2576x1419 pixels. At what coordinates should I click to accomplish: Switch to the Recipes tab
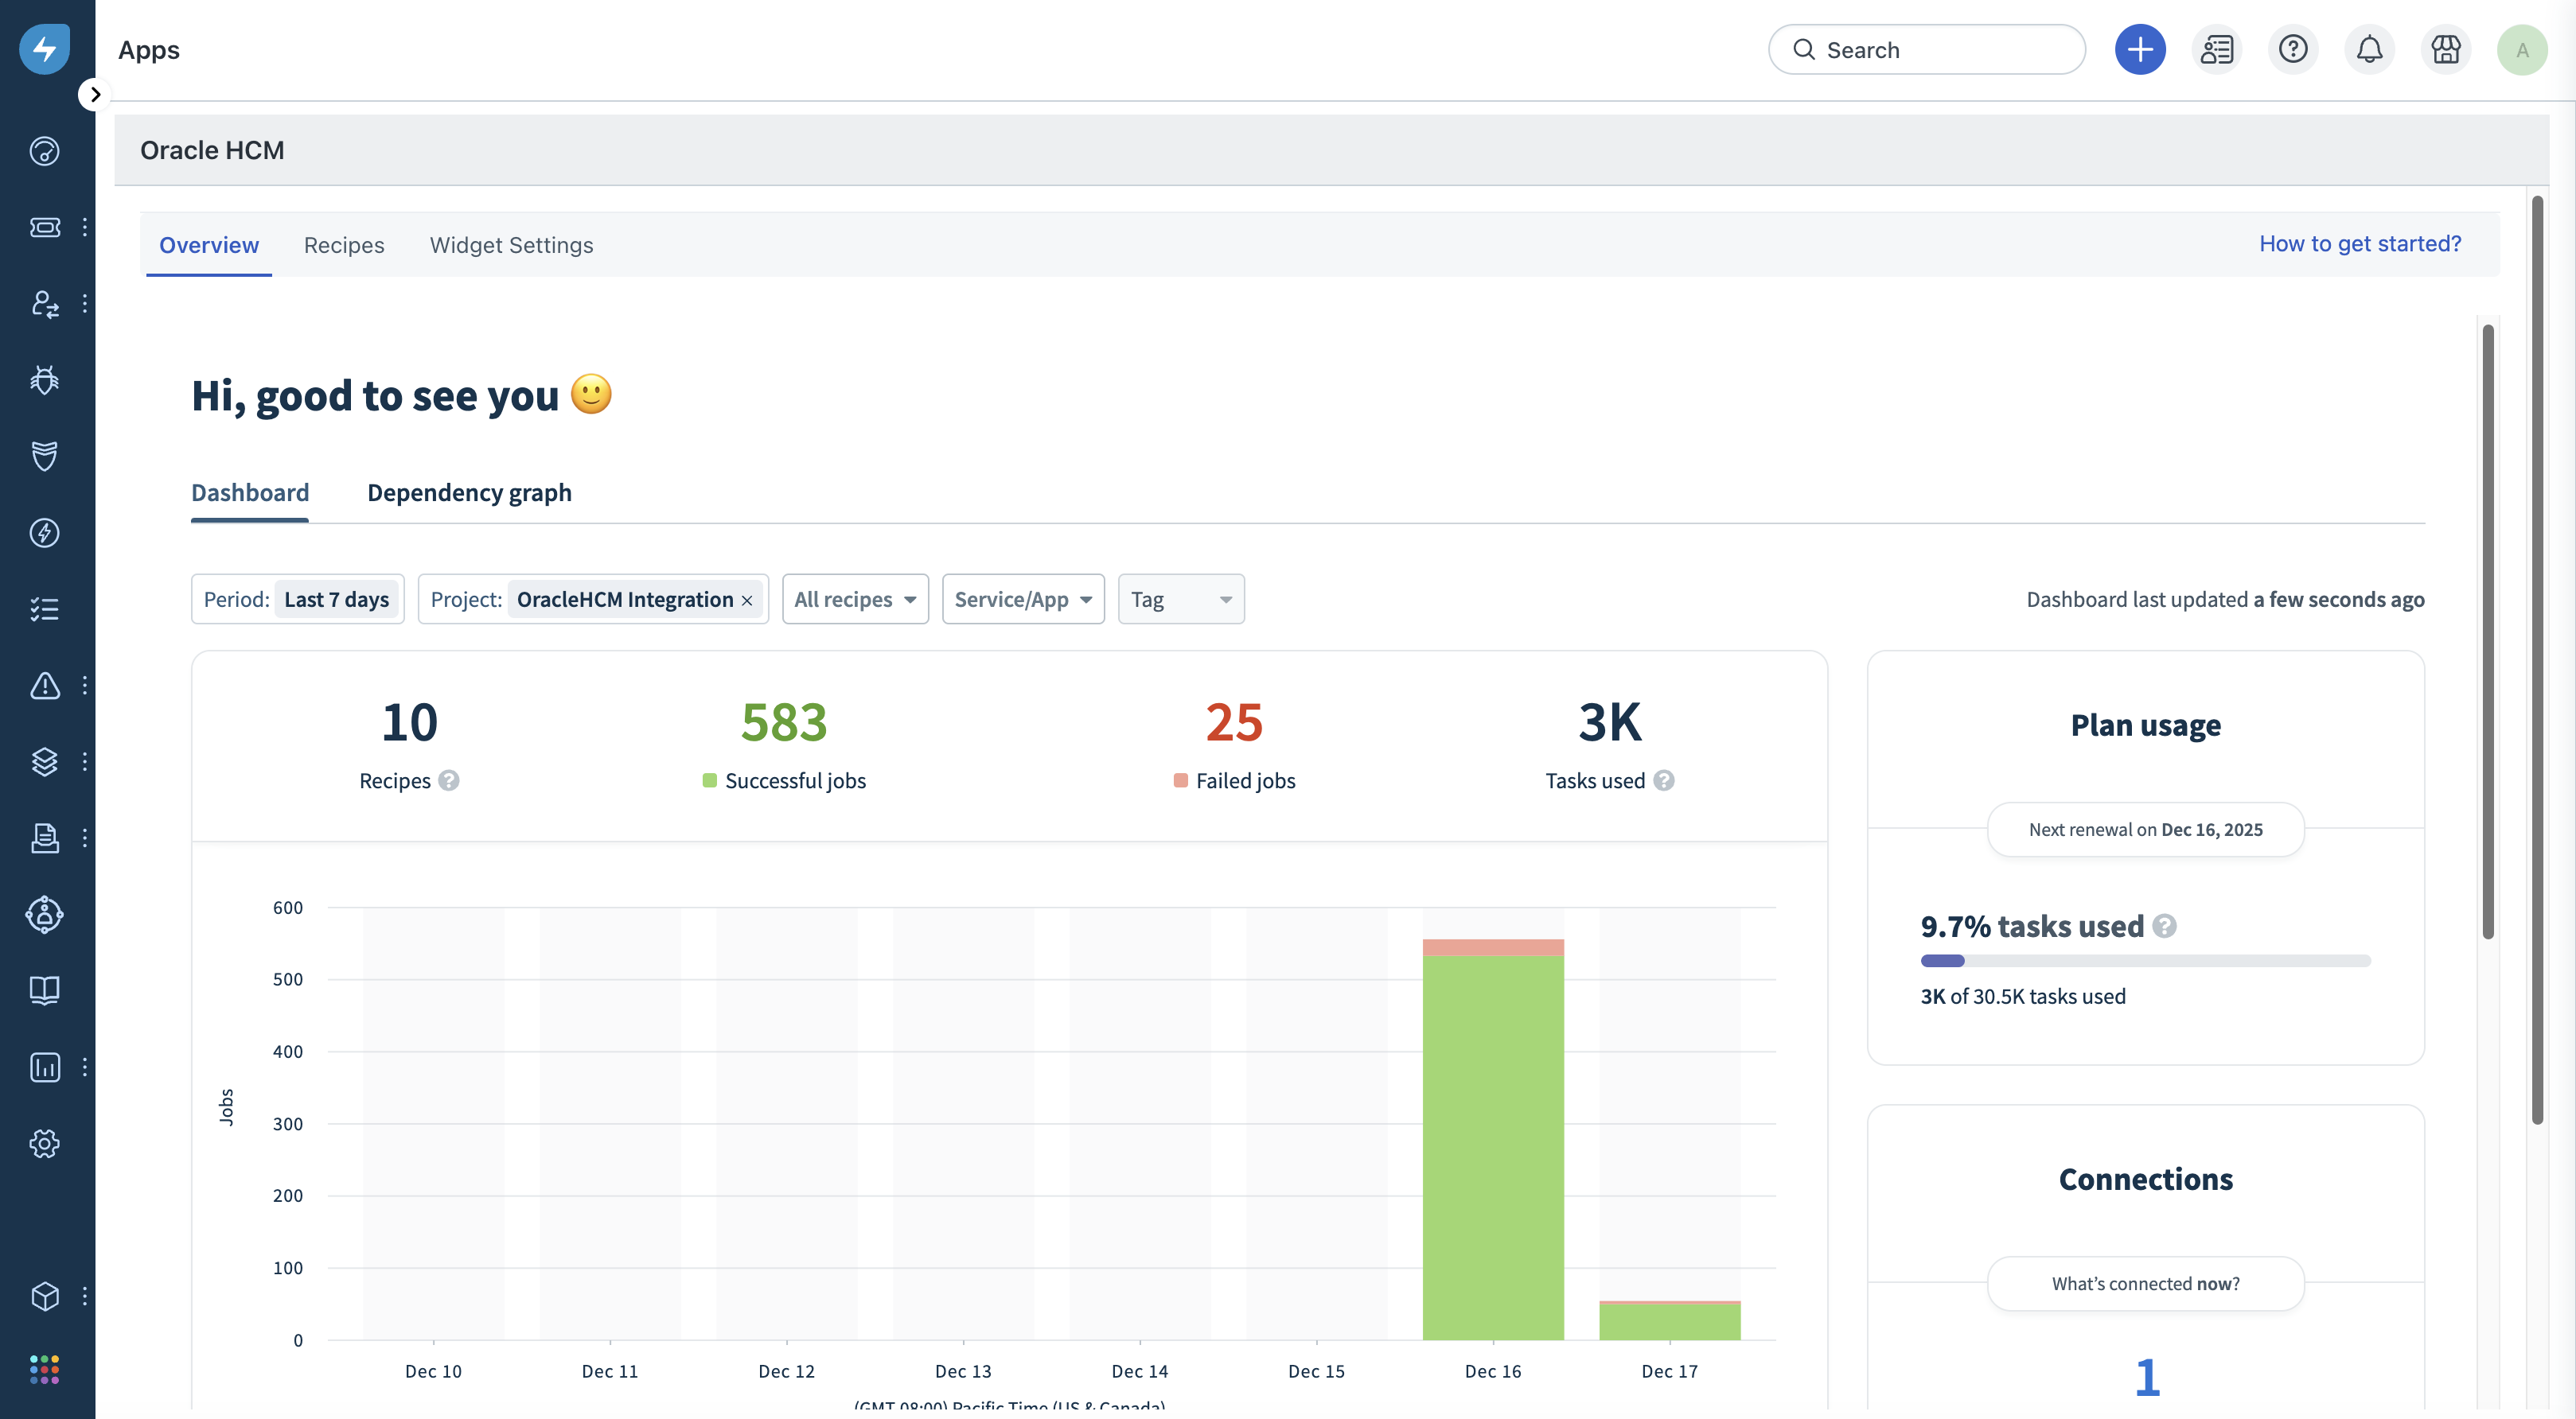(x=344, y=245)
